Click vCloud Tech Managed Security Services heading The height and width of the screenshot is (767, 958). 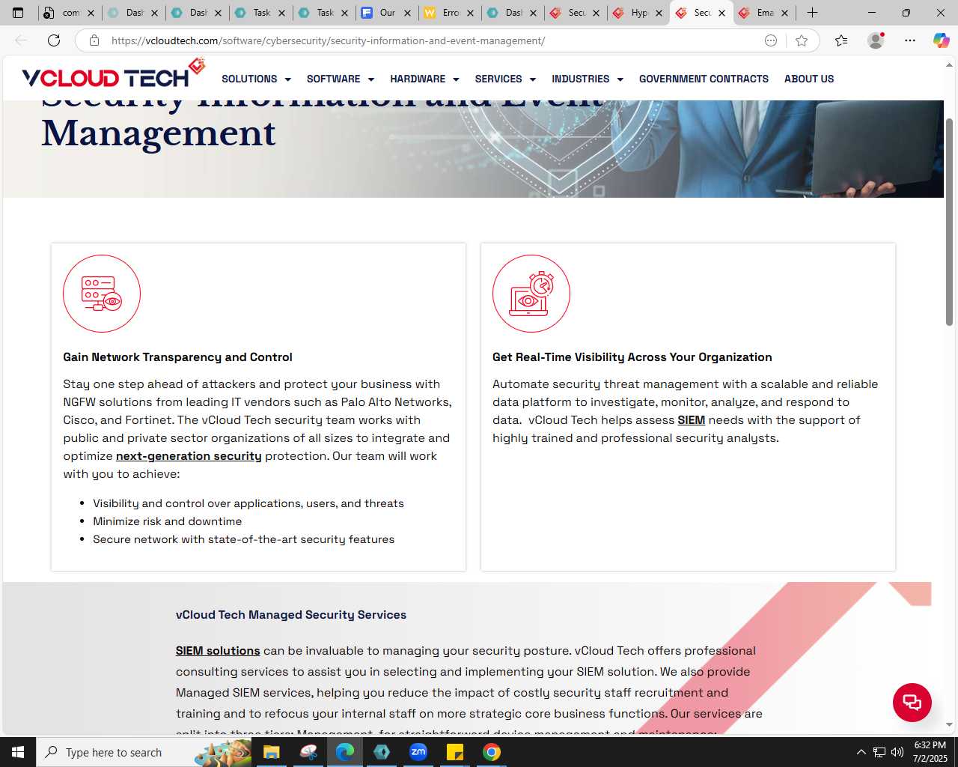coord(291,615)
